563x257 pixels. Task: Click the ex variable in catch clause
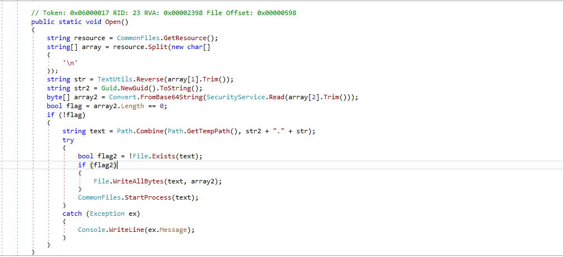(132, 214)
